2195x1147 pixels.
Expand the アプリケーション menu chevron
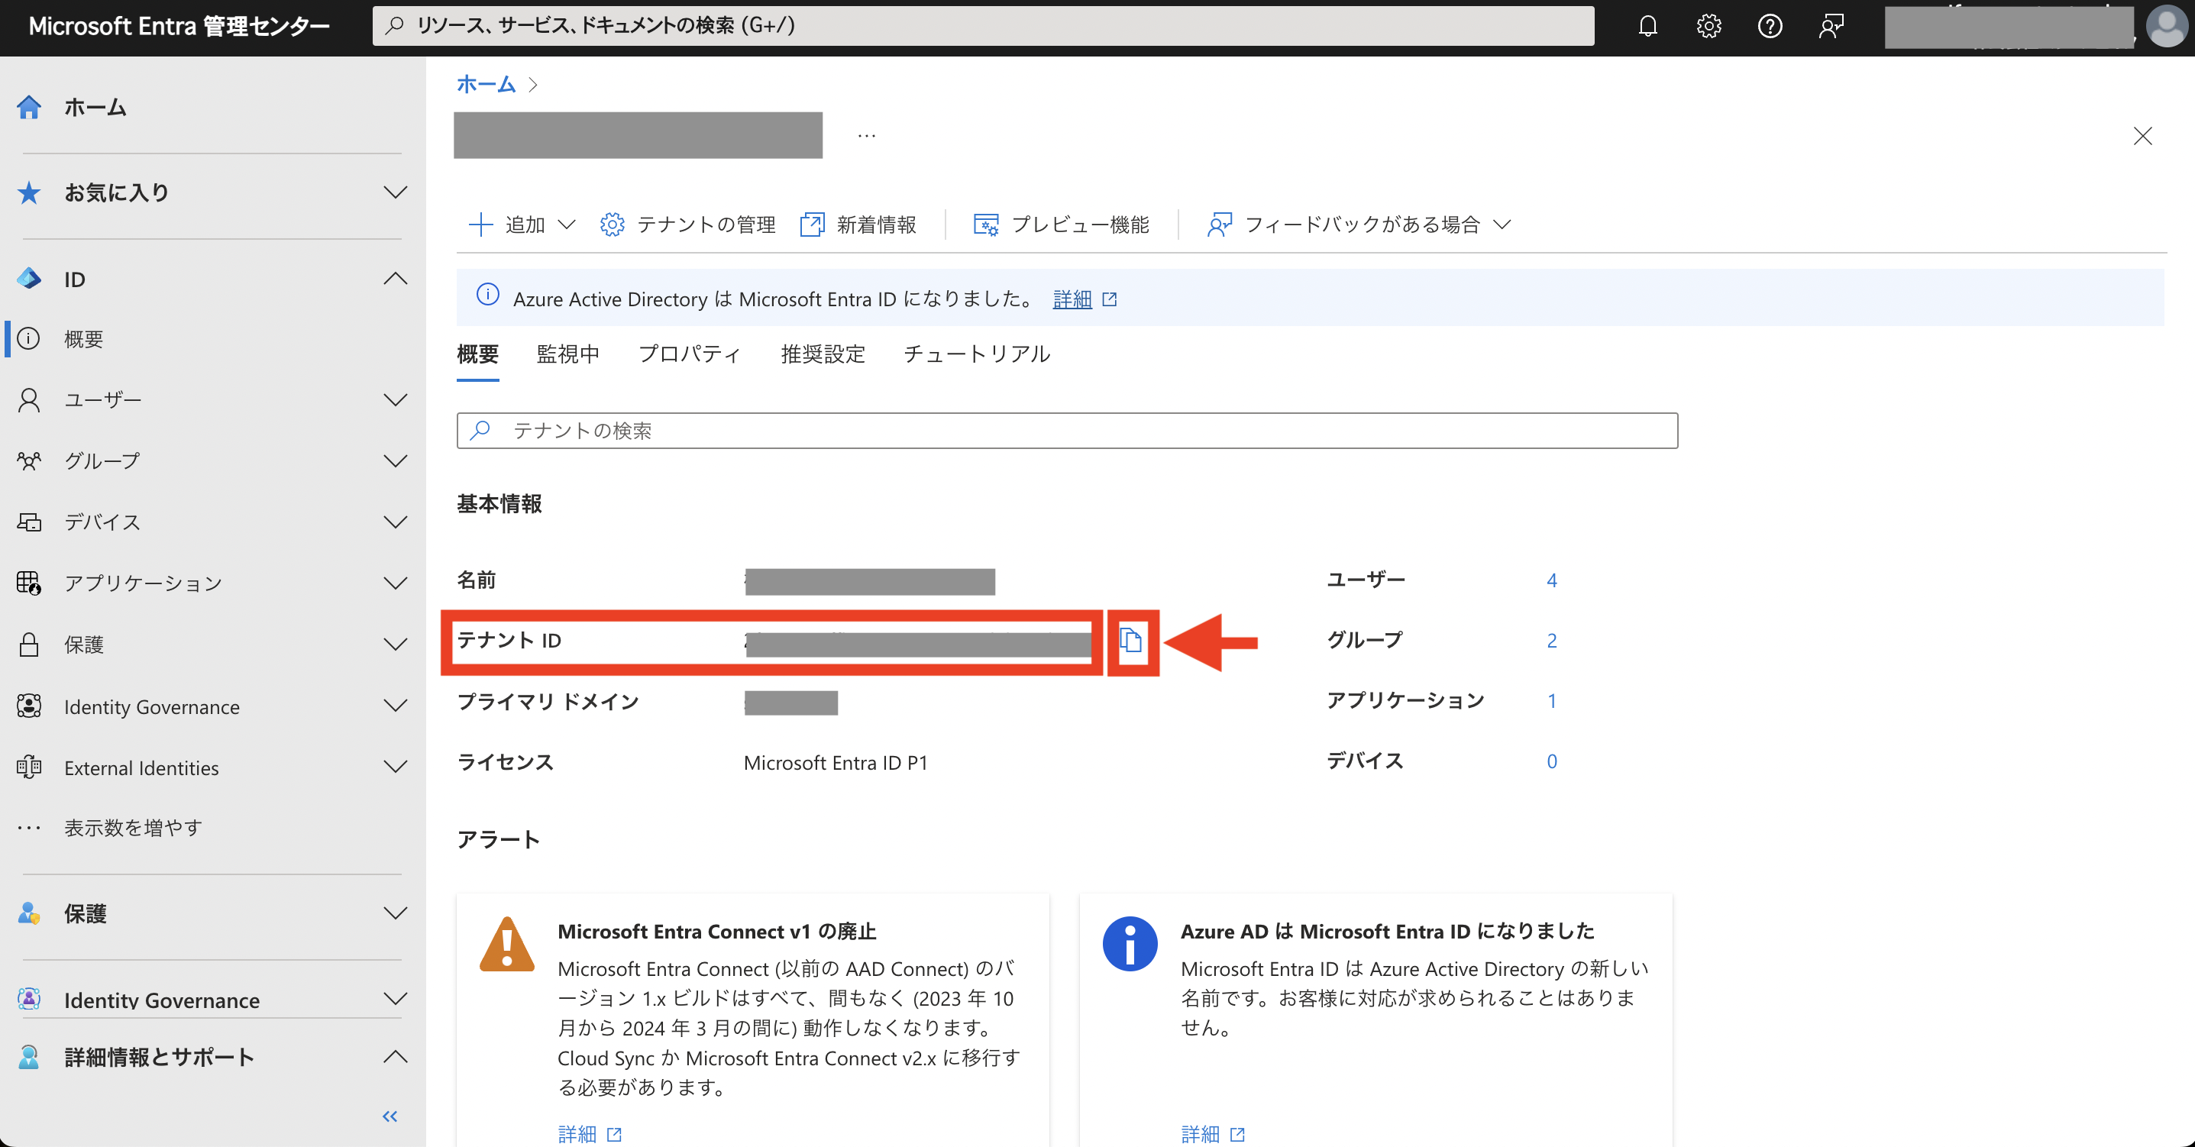coord(395,583)
